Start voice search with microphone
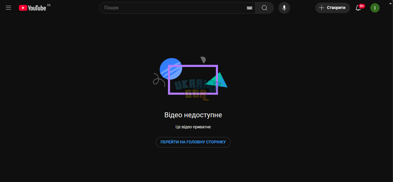The image size is (393, 182). pyautogui.click(x=284, y=8)
